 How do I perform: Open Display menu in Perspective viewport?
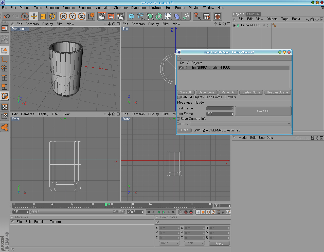click(x=48, y=24)
